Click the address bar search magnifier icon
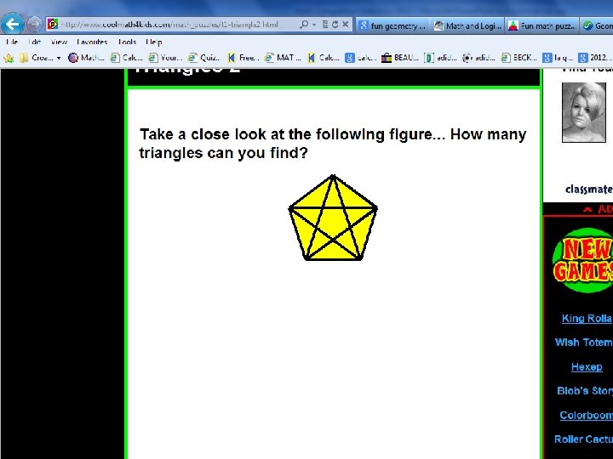 (x=304, y=24)
